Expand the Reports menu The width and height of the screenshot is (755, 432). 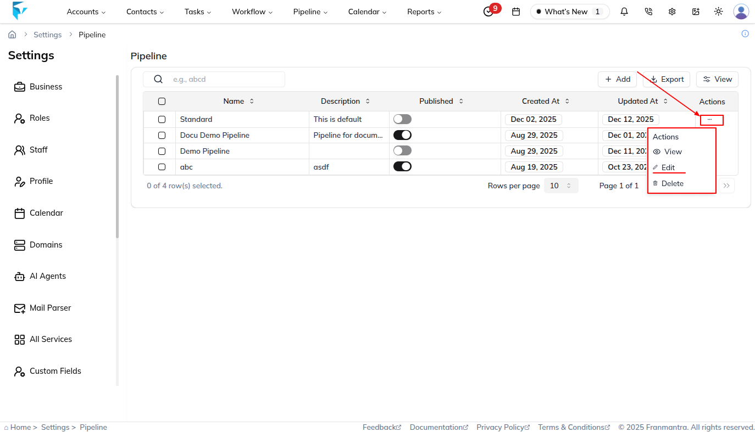pyautogui.click(x=424, y=12)
